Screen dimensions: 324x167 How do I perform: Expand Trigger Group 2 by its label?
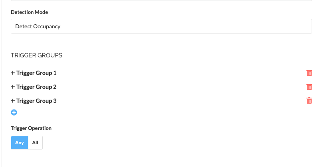[36, 87]
